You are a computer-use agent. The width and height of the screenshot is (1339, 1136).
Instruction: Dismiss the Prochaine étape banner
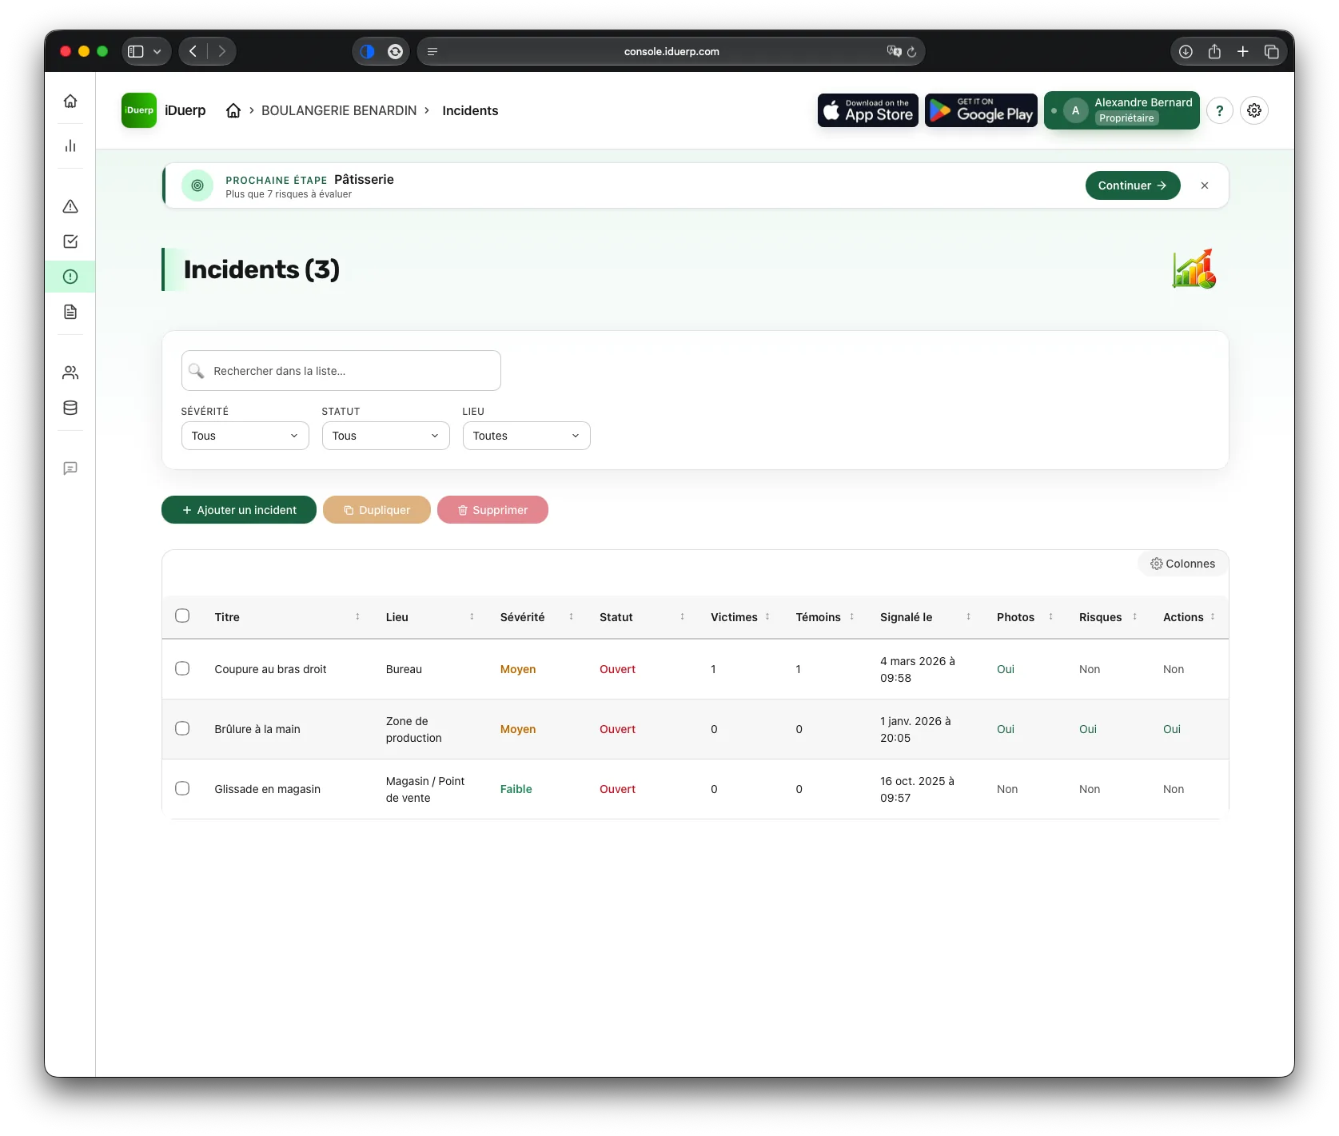pos(1204,185)
